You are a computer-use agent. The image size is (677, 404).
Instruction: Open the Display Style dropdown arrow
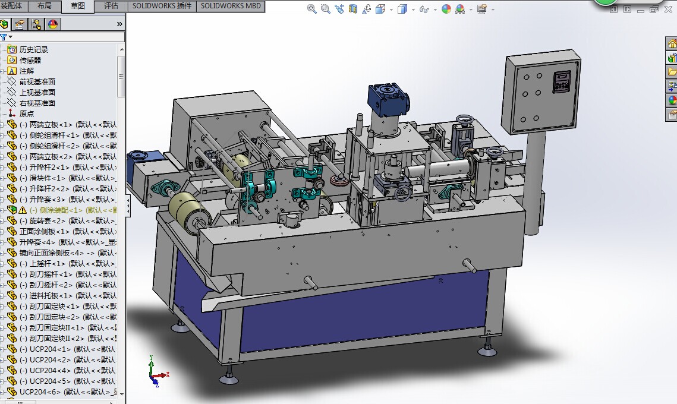(412, 10)
